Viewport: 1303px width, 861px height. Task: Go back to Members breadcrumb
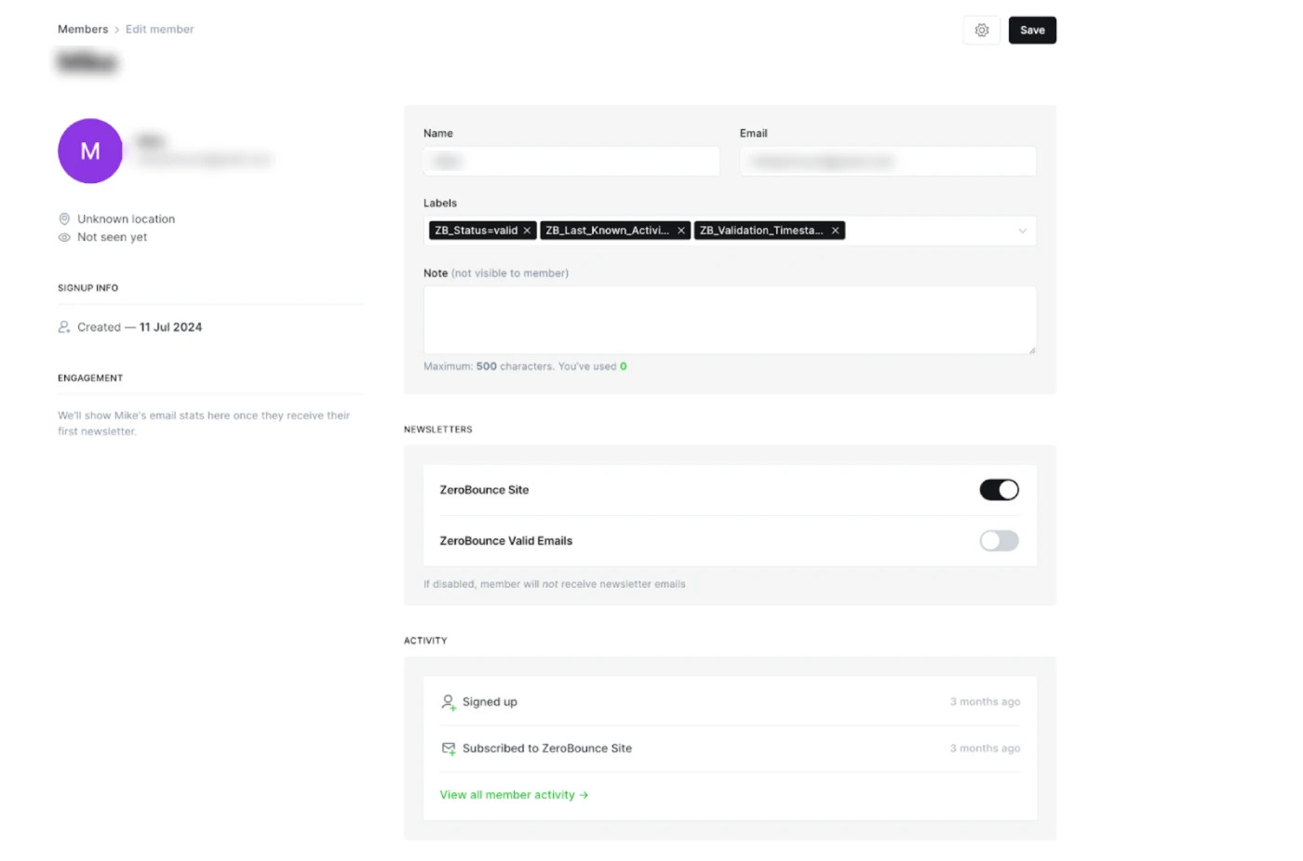(83, 30)
